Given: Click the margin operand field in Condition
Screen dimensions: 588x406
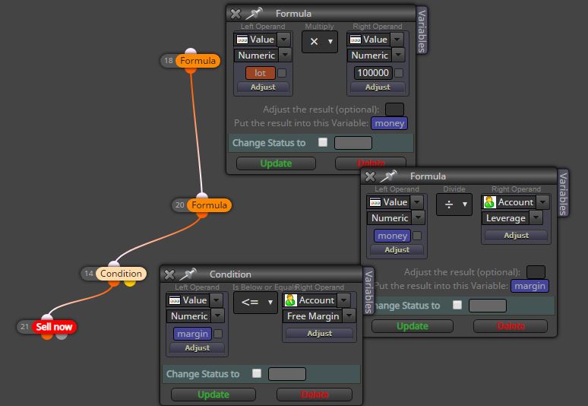Looking at the screenshot, I should pos(192,334).
